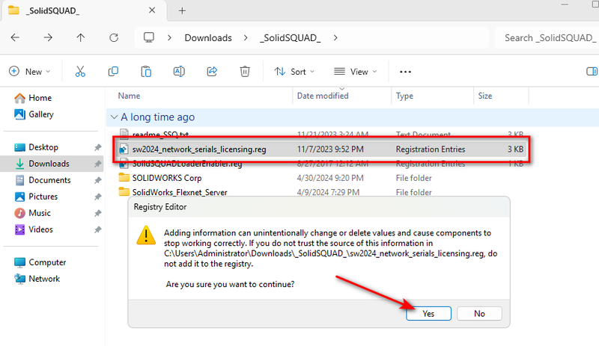This screenshot has height=346, width=599.
Task: Open the See more ellipsis menu
Action: [405, 71]
